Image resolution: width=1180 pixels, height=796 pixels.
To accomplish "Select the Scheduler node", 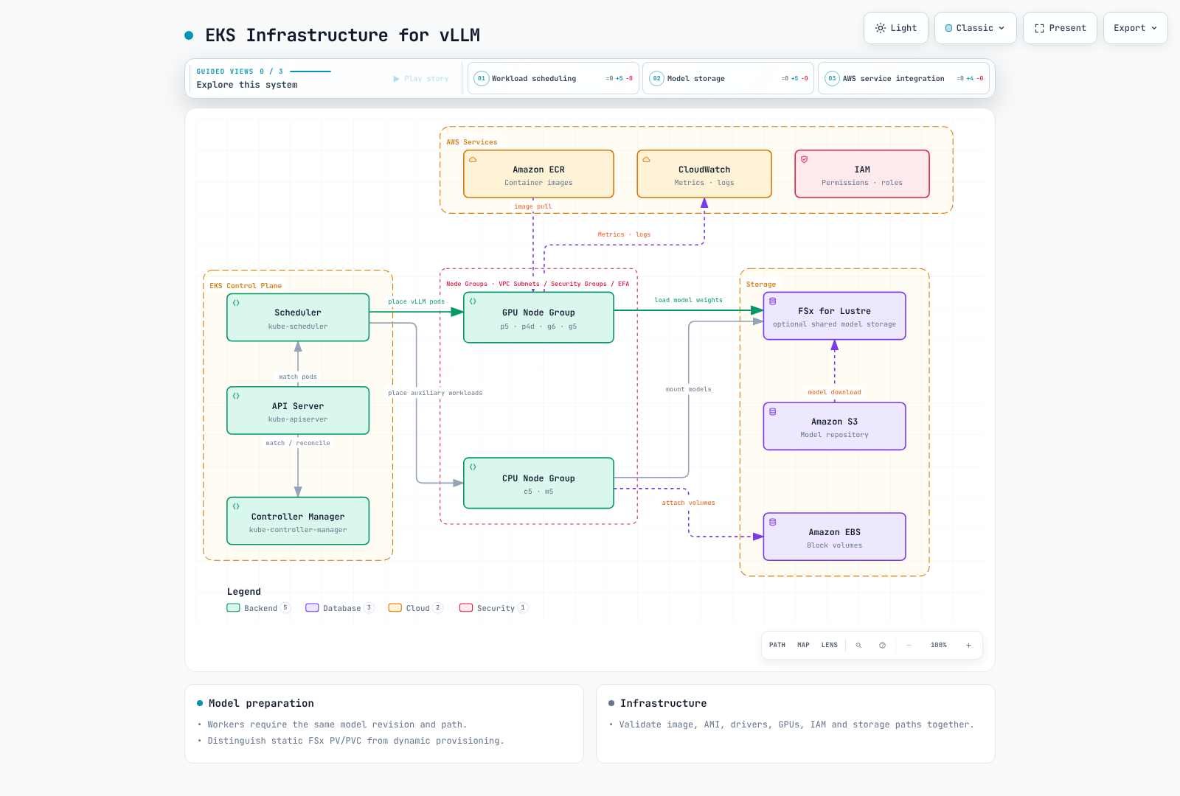I will coord(298,318).
